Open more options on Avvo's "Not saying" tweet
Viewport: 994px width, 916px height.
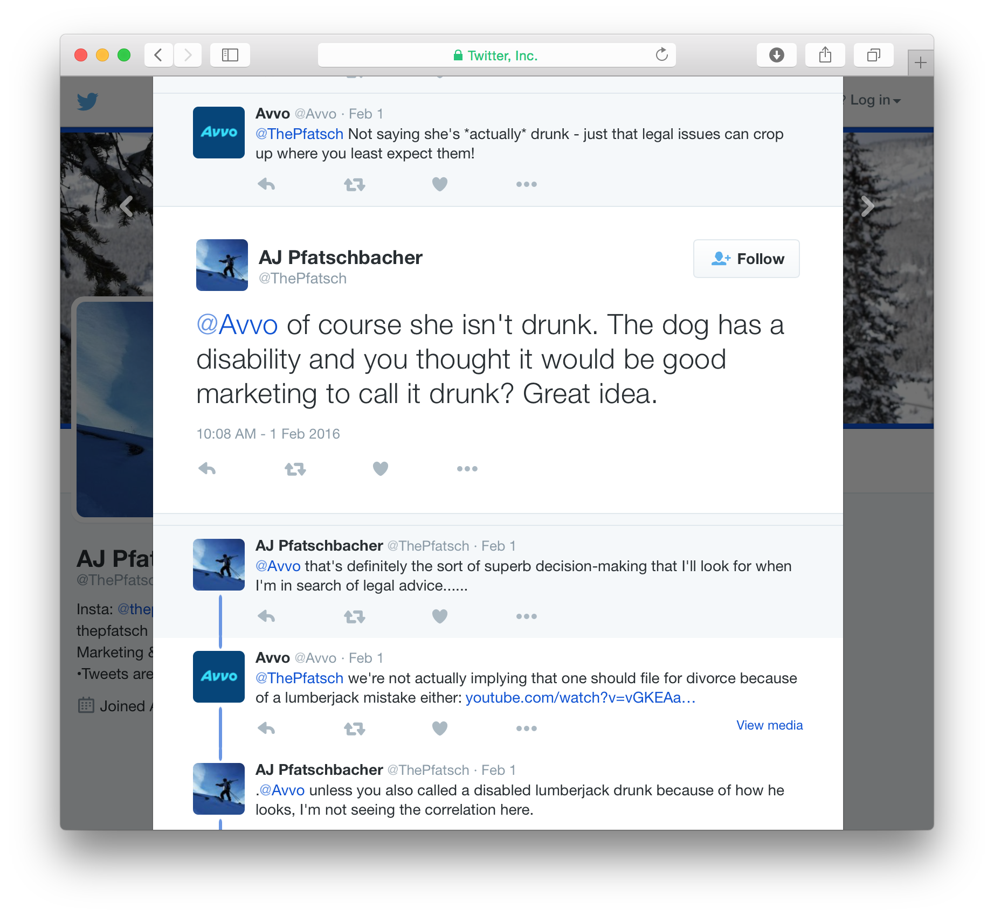point(527,184)
